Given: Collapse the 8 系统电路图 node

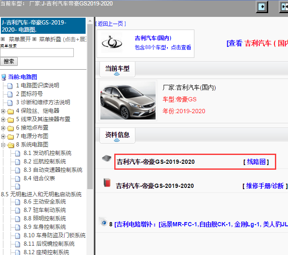Looking at the screenshot, I should pyautogui.click(x=3, y=145).
